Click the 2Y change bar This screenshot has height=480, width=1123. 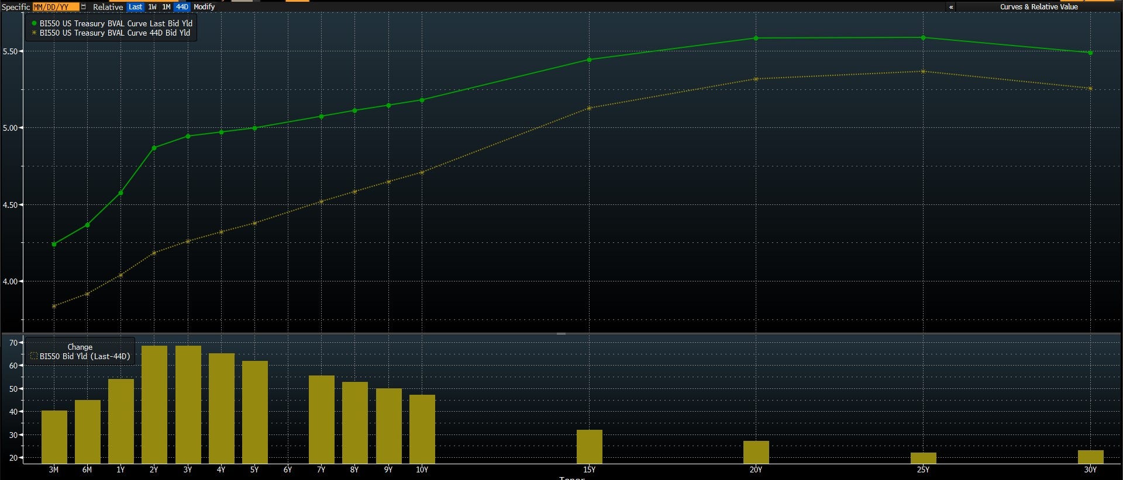pyautogui.click(x=154, y=405)
